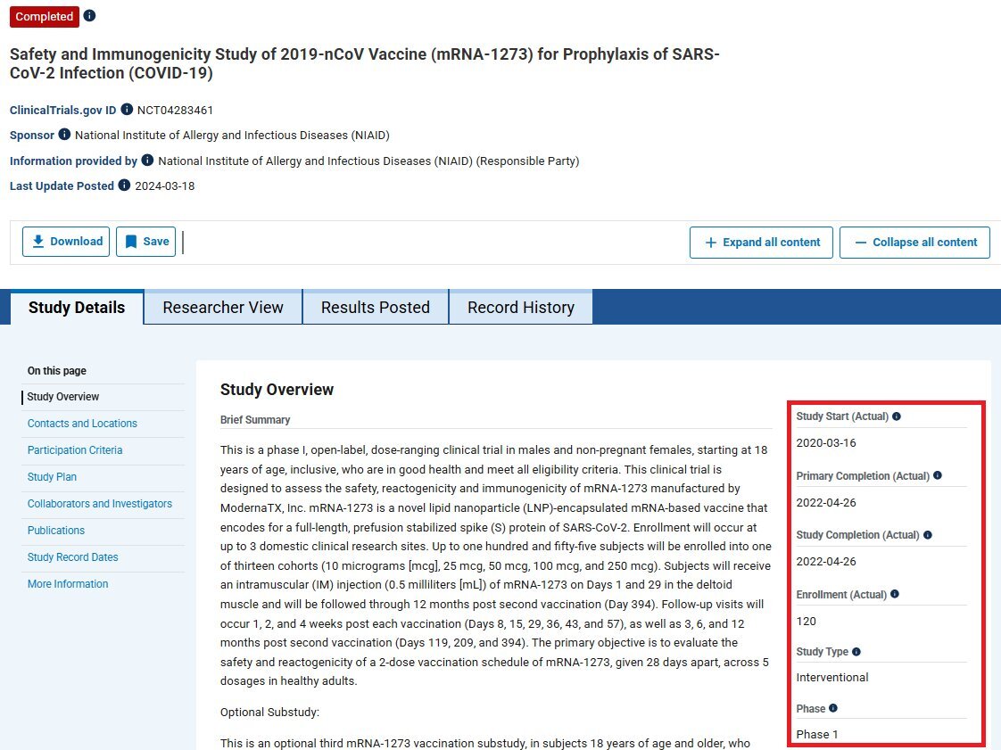This screenshot has width=1001, height=750.
Task: Click the Primary Completion (Actual) label
Action: pos(863,476)
